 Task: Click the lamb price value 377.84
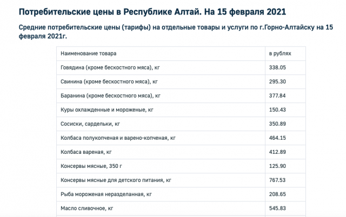point(278,96)
